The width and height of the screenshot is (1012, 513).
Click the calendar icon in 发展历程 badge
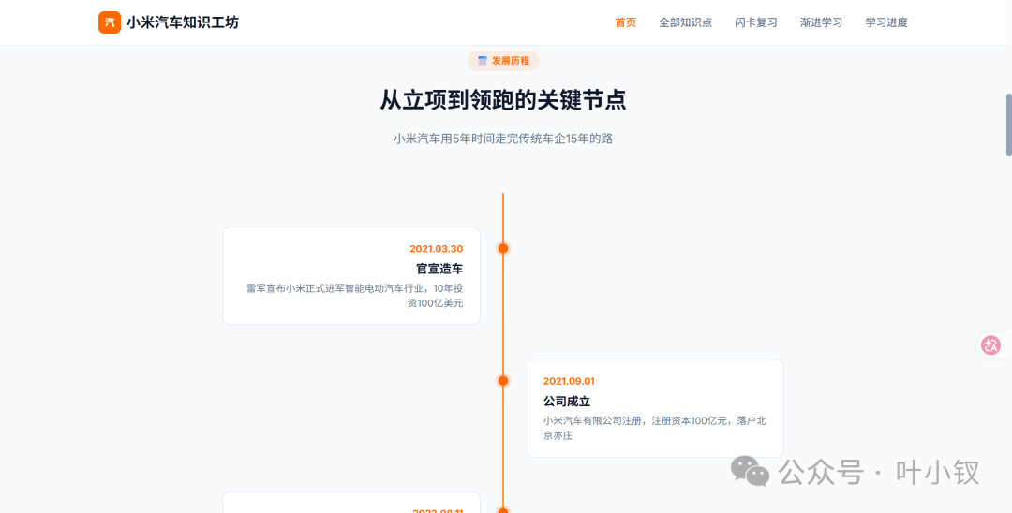point(483,61)
